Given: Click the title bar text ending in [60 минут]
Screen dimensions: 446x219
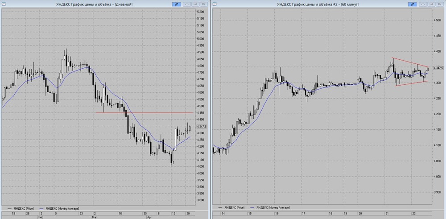Looking at the screenshot, I should tap(318, 4).
